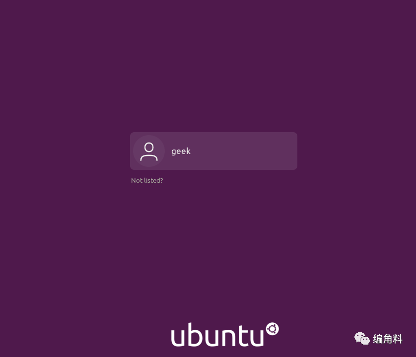Click the round avatar background beside geek

point(149,151)
